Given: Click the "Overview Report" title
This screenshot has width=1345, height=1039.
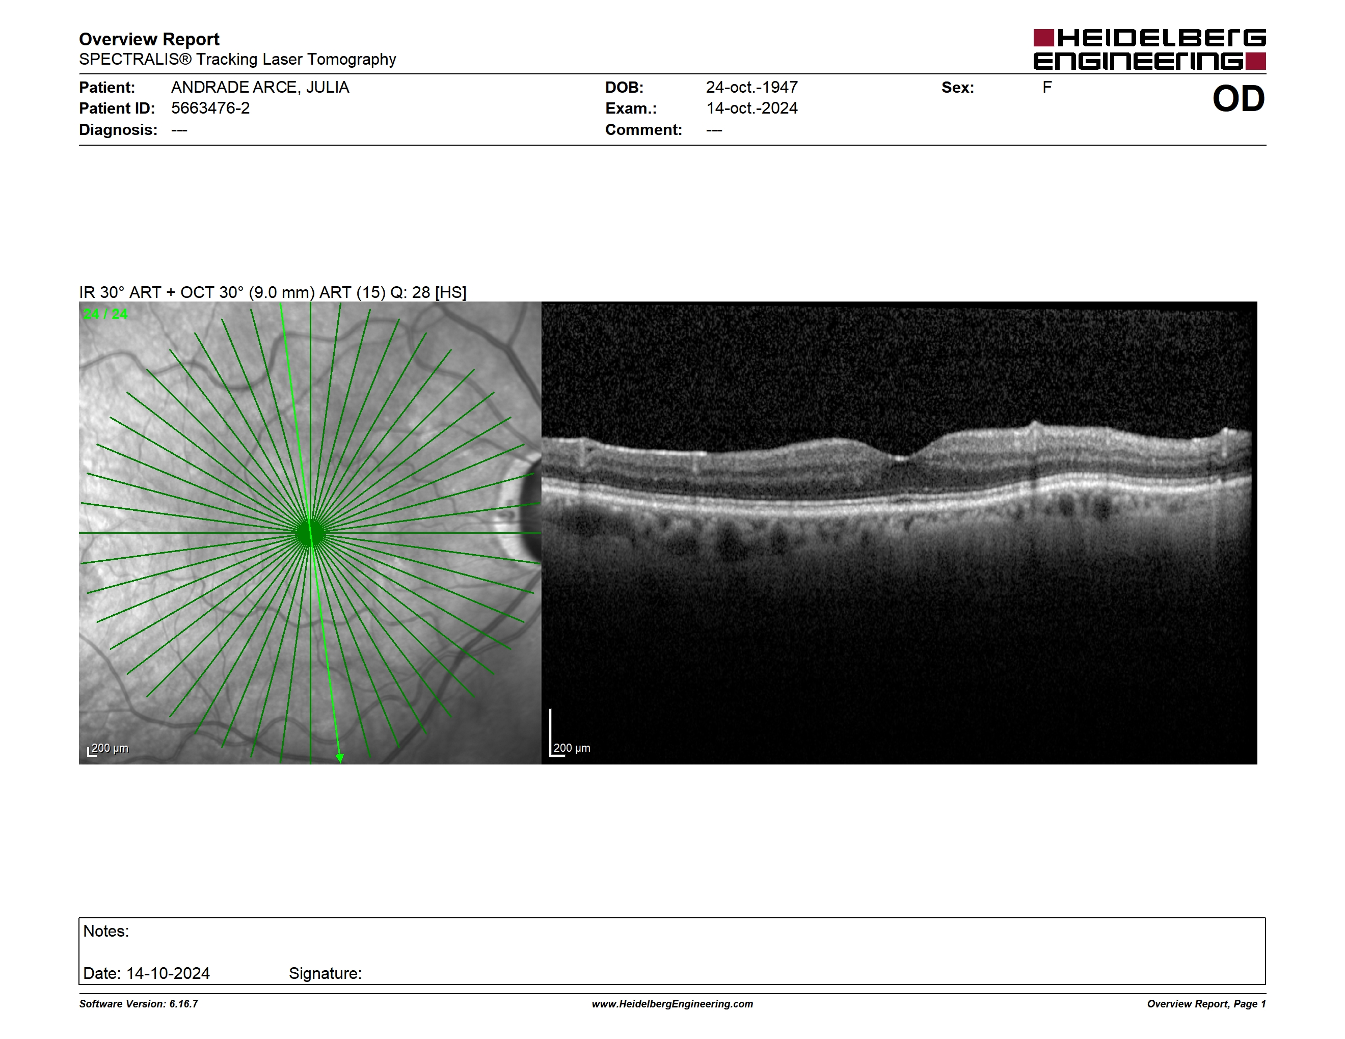Looking at the screenshot, I should pyautogui.click(x=149, y=39).
